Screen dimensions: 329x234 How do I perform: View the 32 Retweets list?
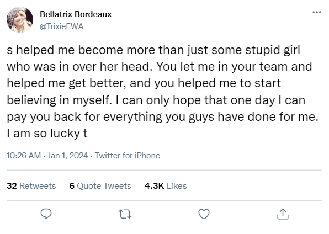31,186
